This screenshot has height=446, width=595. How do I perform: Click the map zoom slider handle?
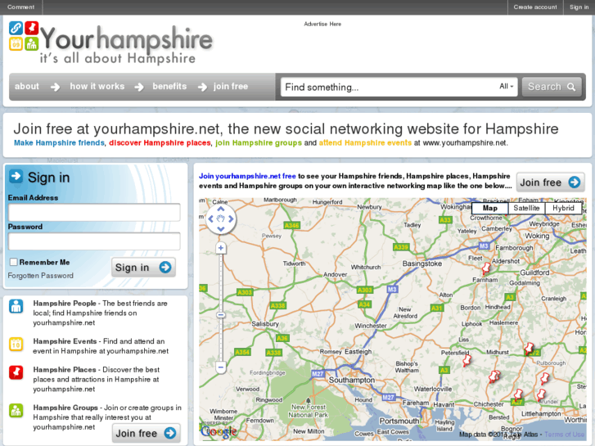221,315
